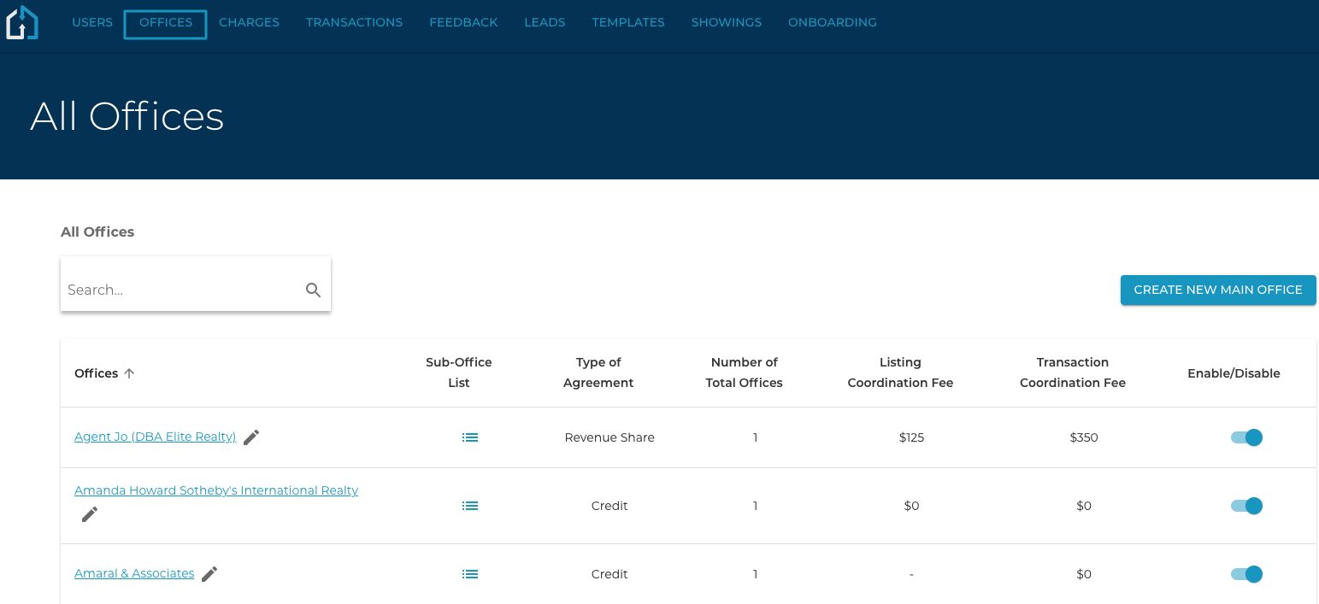
Task: Click pencil icon beside Amaral & Associates
Action: pos(209,574)
